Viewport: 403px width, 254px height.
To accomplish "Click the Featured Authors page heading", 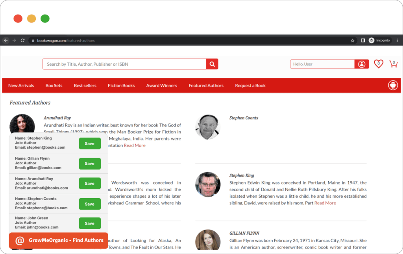I will pyautogui.click(x=30, y=103).
